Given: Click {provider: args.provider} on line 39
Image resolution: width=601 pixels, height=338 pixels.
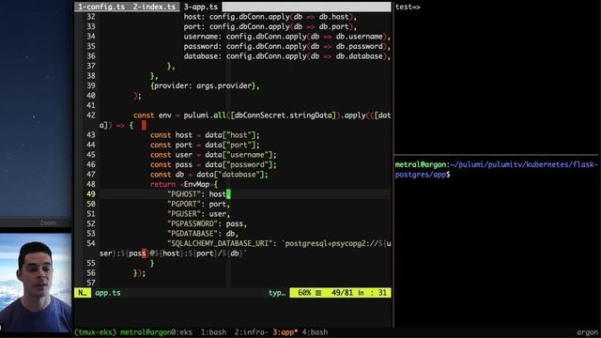Looking at the screenshot, I should click(x=203, y=85).
